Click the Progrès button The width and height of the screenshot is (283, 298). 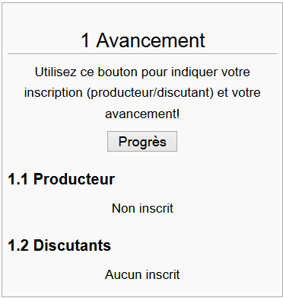(x=142, y=141)
